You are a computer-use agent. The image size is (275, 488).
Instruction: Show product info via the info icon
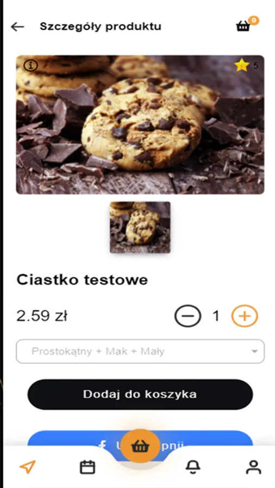pyautogui.click(x=30, y=66)
